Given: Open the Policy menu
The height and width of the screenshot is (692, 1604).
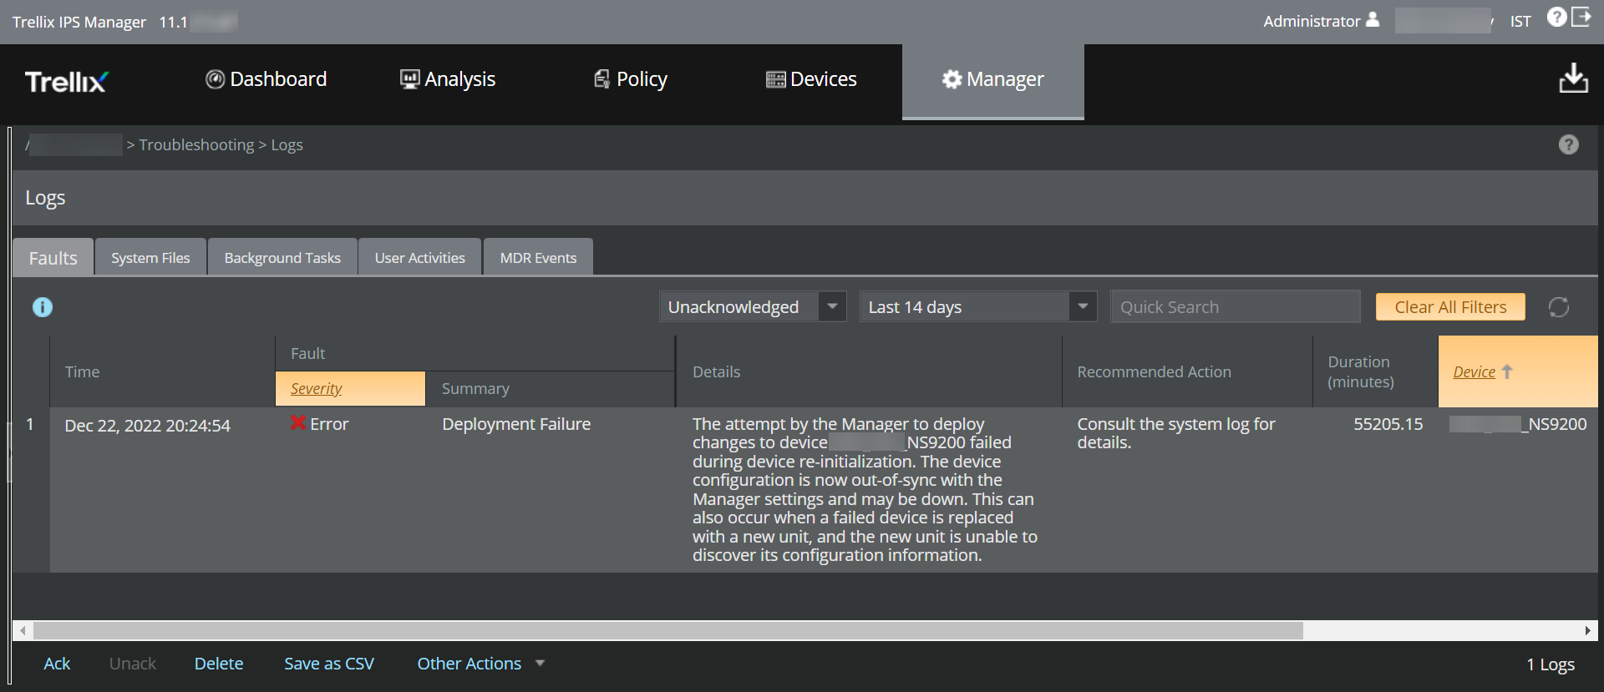Looking at the screenshot, I should pyautogui.click(x=631, y=79).
